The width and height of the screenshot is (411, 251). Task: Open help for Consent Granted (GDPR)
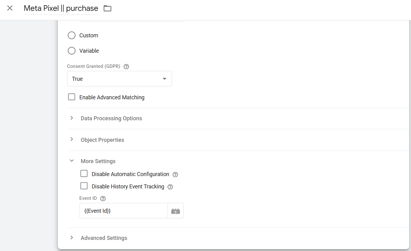pos(126,67)
